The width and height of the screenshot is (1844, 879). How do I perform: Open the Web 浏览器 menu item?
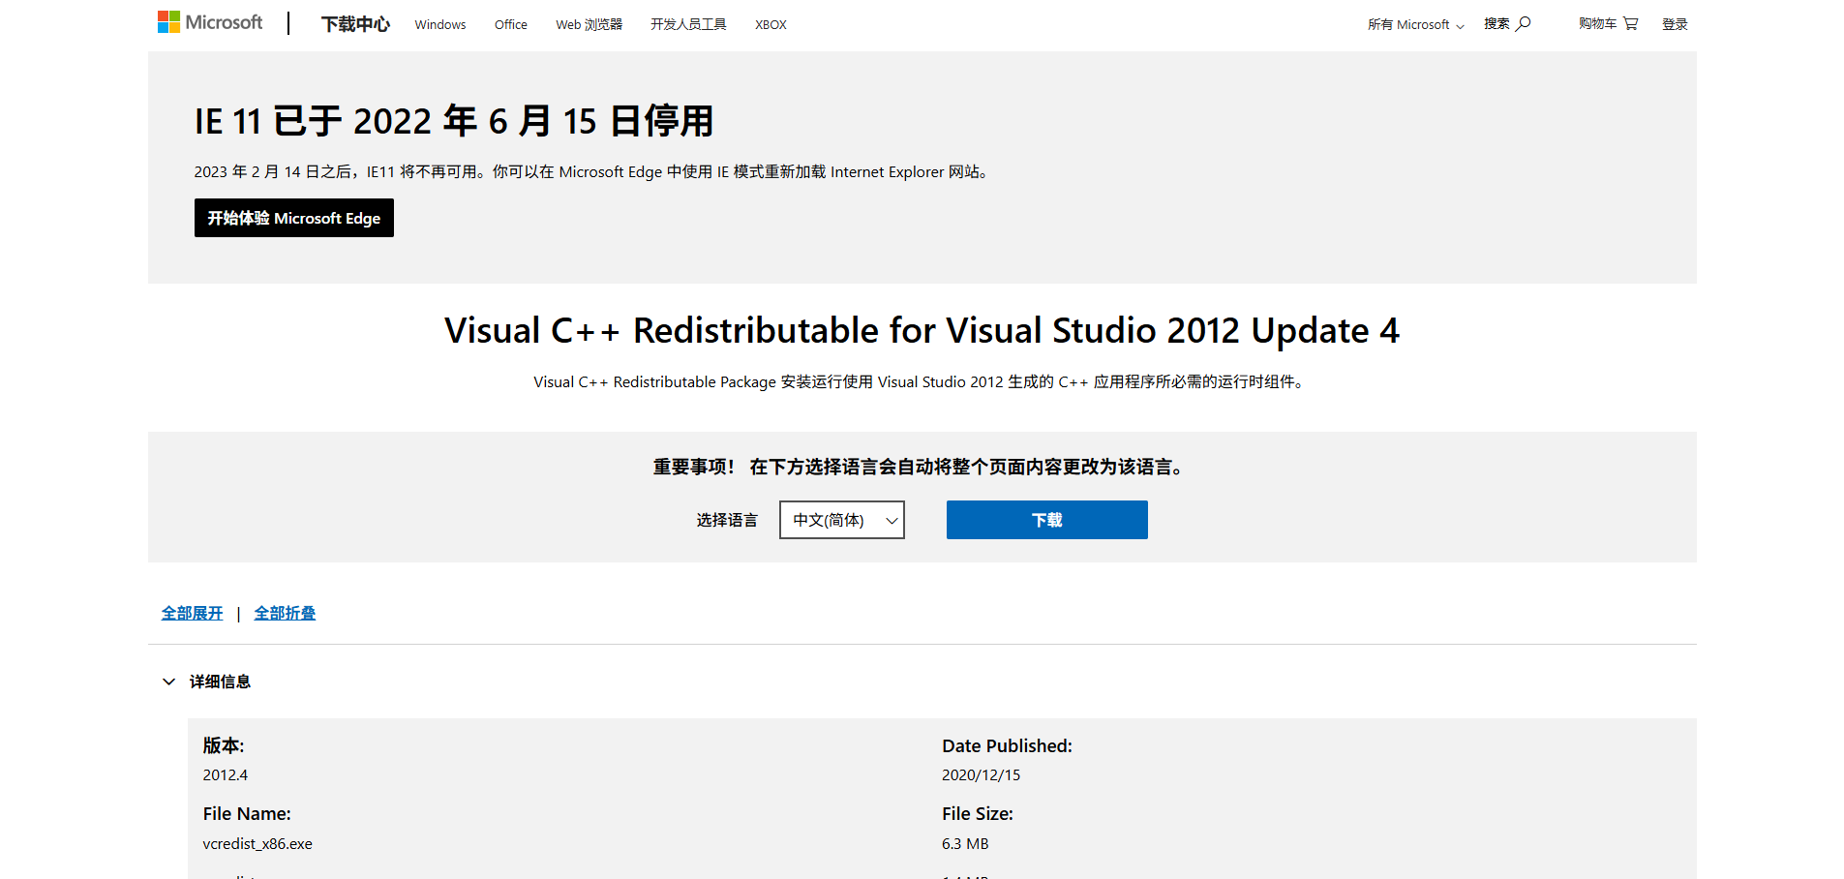(x=589, y=24)
